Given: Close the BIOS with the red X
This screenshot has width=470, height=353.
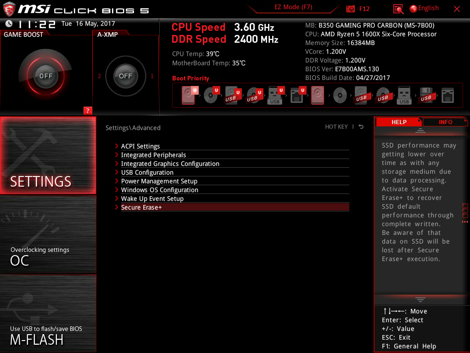Looking at the screenshot, I should coord(457,9).
